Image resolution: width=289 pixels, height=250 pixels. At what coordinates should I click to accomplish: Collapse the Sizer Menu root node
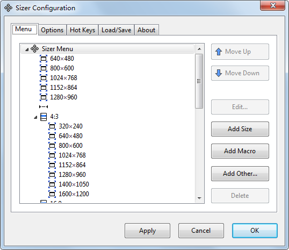click(x=27, y=49)
